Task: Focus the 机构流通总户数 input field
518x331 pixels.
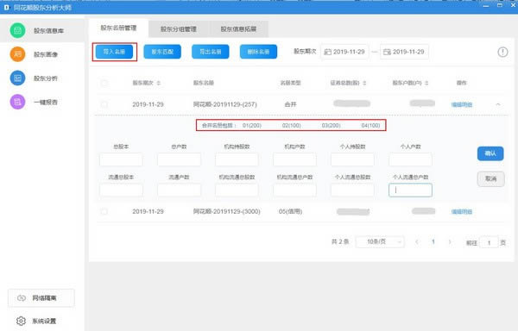Action: (294, 190)
